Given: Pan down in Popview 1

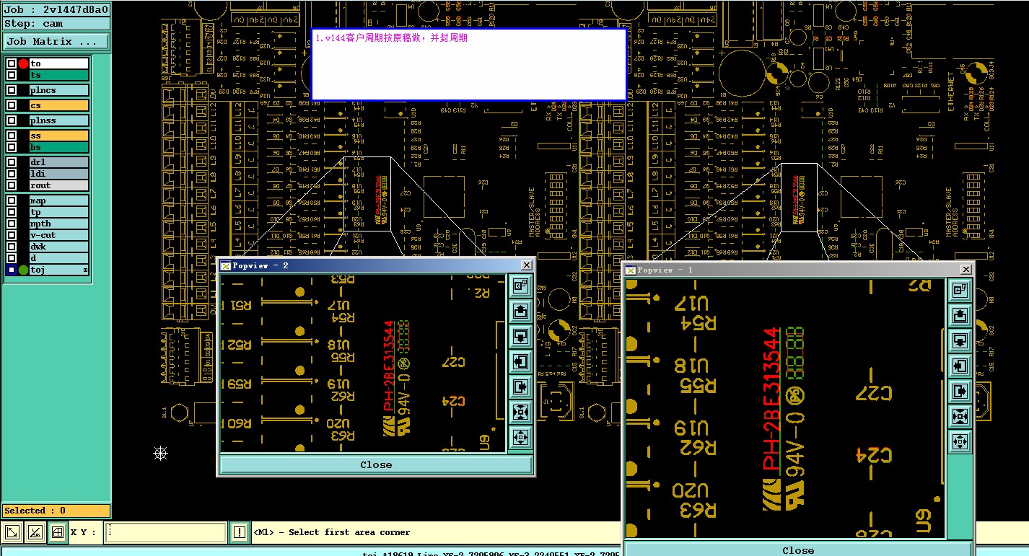Looking at the screenshot, I should tap(960, 340).
